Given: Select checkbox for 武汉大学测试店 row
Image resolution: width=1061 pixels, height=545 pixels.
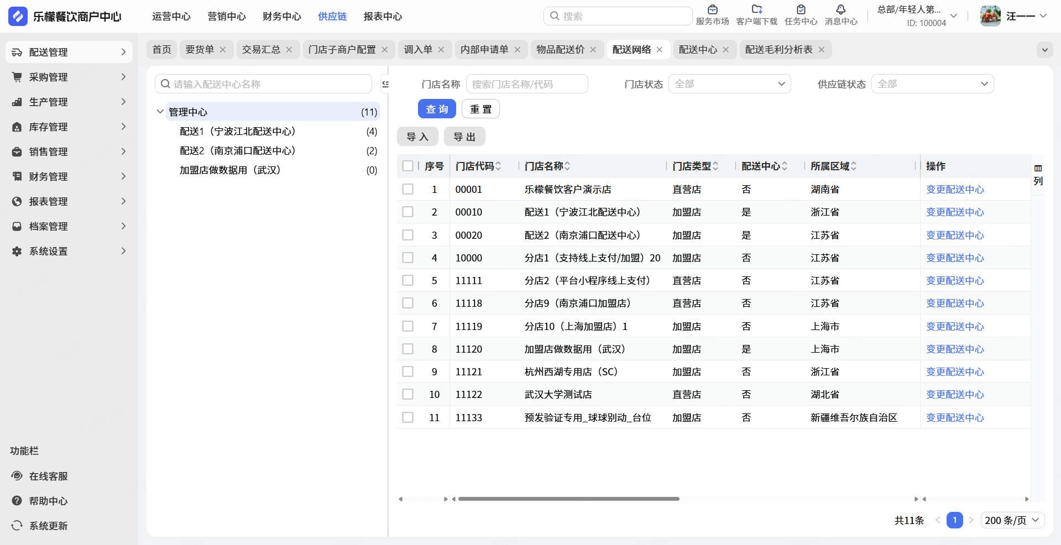Looking at the screenshot, I should 408,394.
